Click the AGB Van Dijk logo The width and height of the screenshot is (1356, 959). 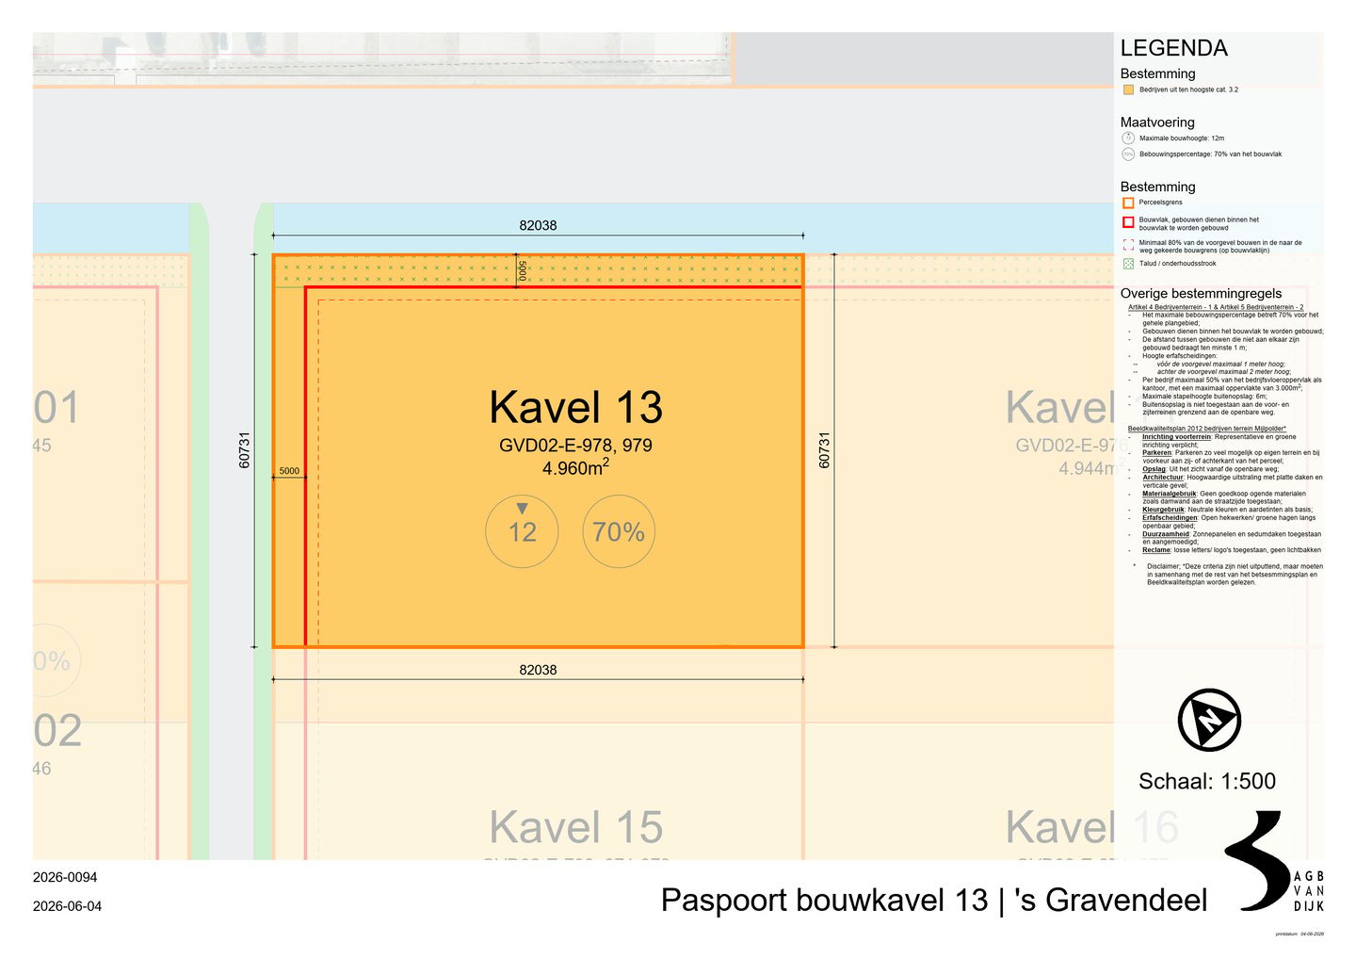point(1274,861)
